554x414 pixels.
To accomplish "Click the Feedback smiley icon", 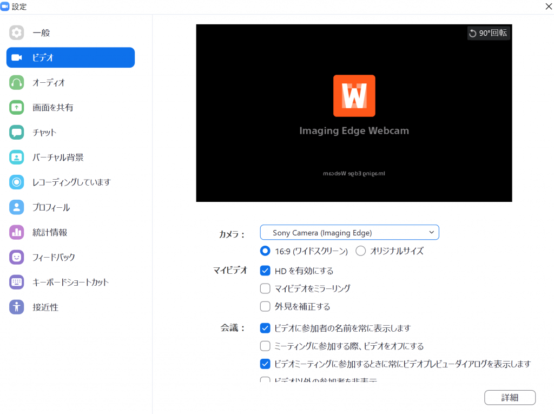I will tap(17, 257).
